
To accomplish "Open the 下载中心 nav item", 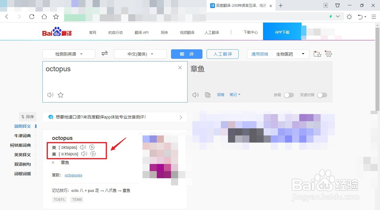I will click(x=251, y=32).
